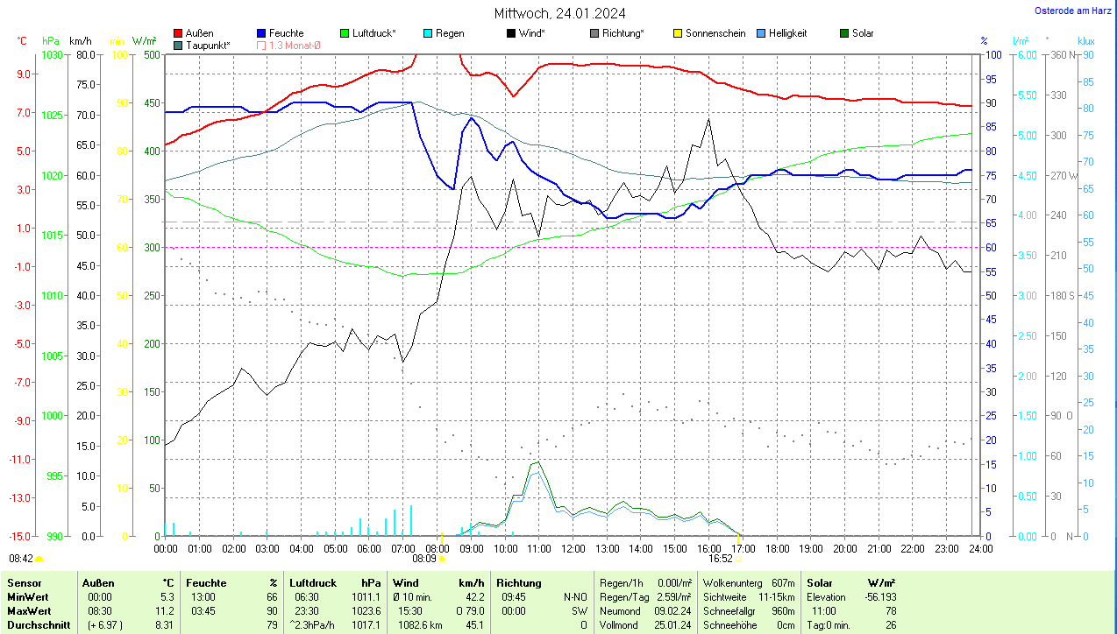The image size is (1117, 634).
Task: Select the Sensor column header in table
Action: point(23,583)
